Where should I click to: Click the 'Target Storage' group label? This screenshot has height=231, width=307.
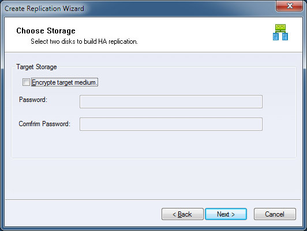[x=36, y=67]
